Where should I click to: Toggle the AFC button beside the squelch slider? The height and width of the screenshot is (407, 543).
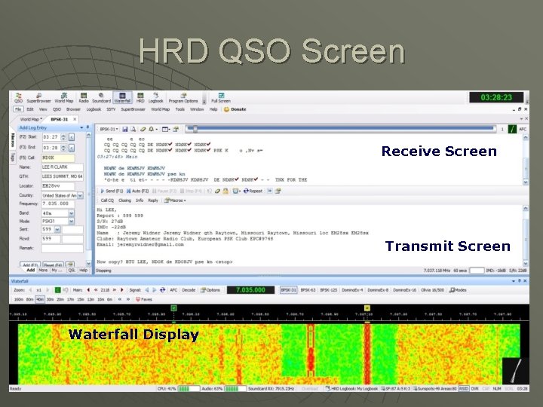(x=522, y=129)
